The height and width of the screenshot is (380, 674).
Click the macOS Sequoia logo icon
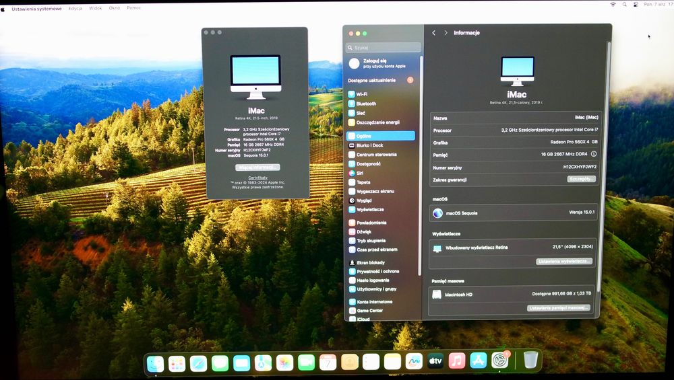point(437,213)
